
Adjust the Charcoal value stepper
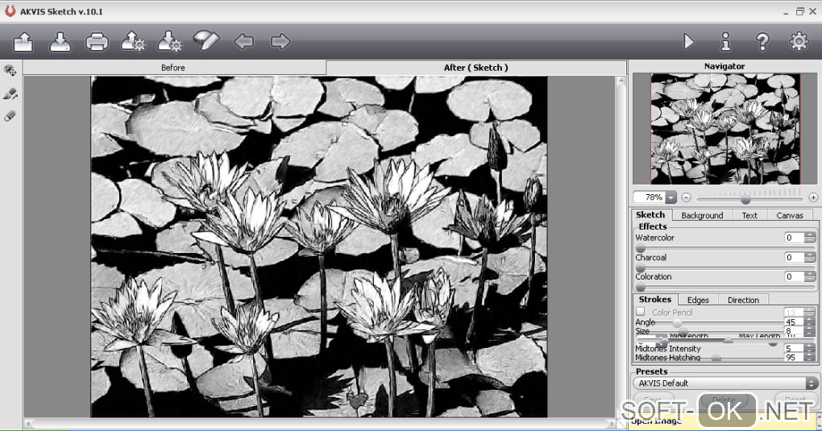pyautogui.click(x=810, y=258)
